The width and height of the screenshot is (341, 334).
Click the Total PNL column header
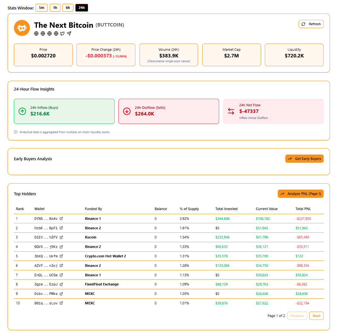click(303, 209)
